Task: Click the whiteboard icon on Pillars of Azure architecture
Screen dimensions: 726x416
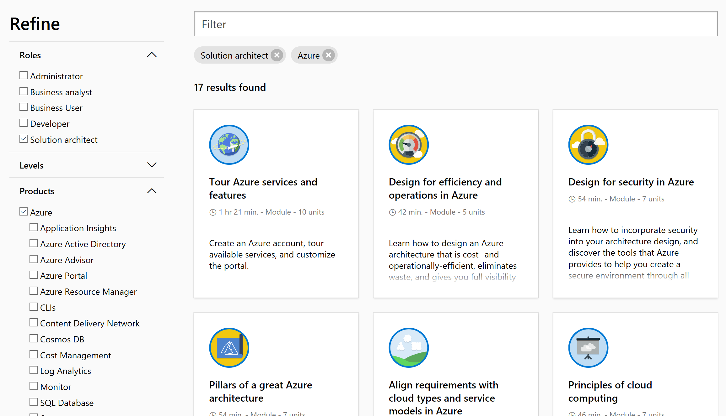Action: 229,347
